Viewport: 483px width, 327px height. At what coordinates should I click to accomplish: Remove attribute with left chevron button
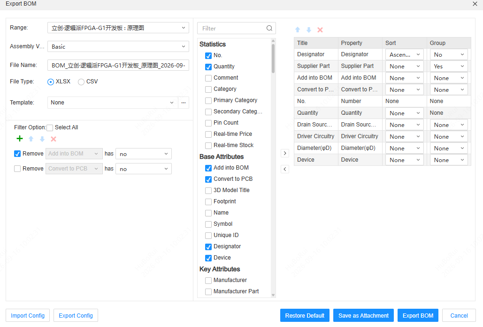tap(285, 169)
